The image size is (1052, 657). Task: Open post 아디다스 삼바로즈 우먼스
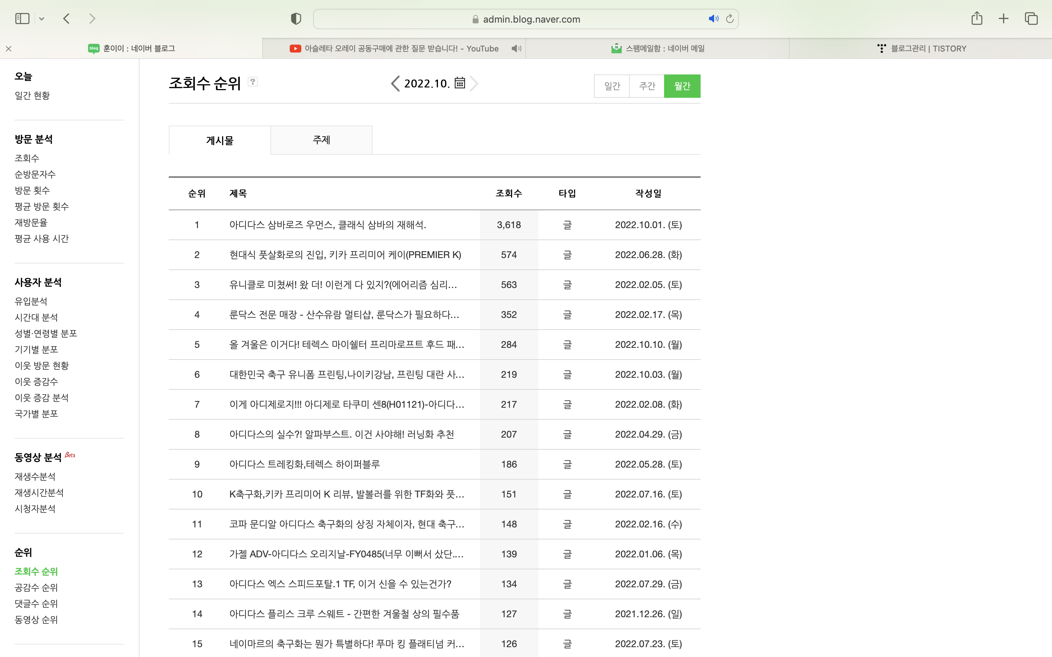tap(328, 224)
